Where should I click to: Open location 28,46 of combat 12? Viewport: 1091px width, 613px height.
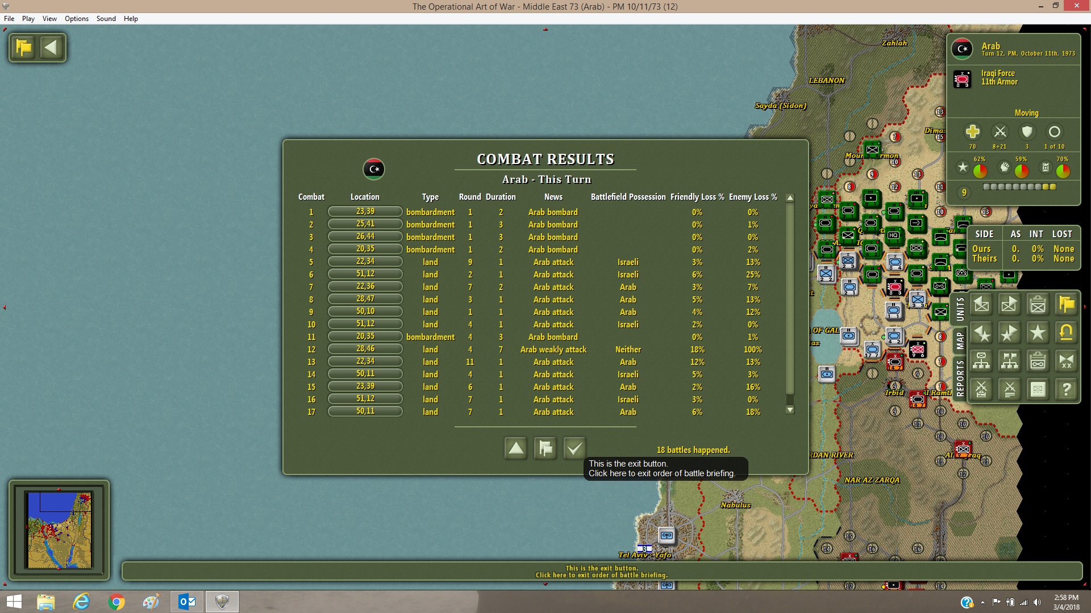(365, 349)
